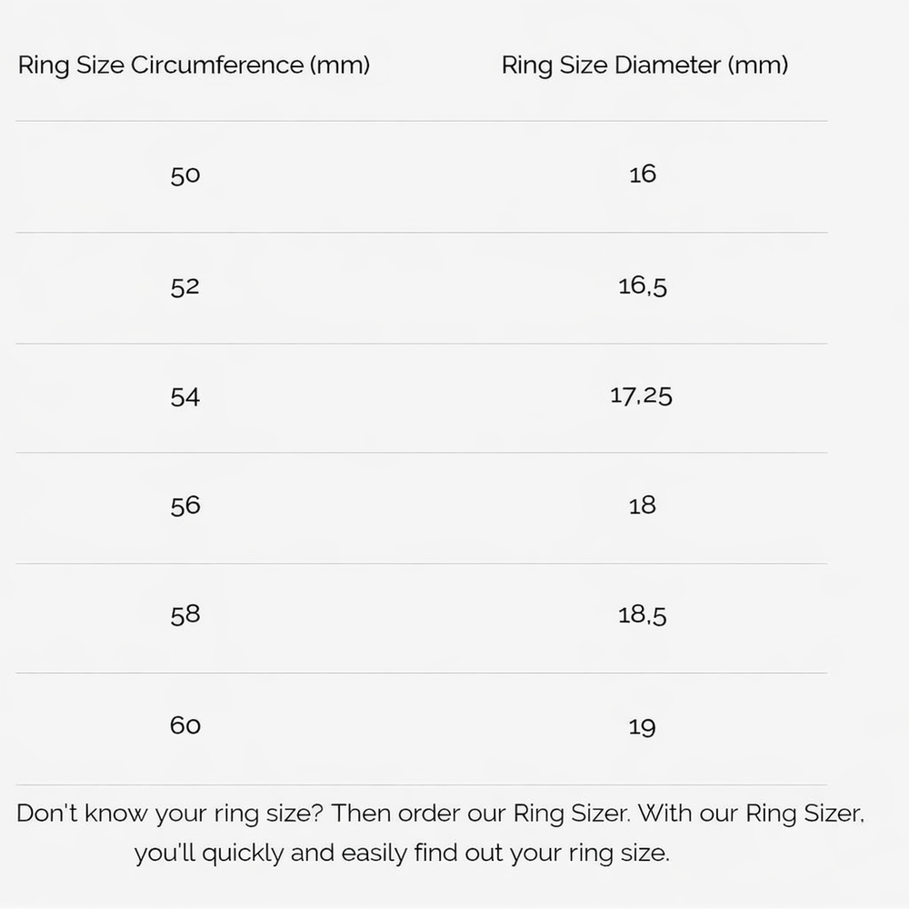This screenshot has width=909, height=909.
Task: Select circumference value 60
Action: coord(185,725)
